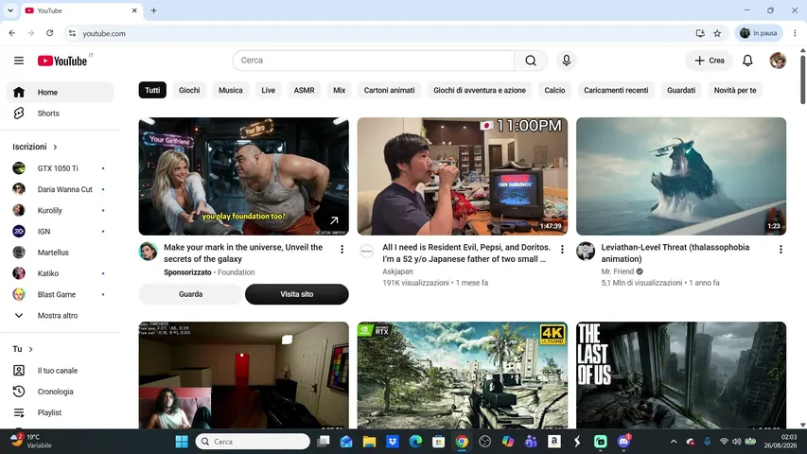Select the Mix filter chip
The width and height of the screenshot is (807, 454).
(x=339, y=90)
